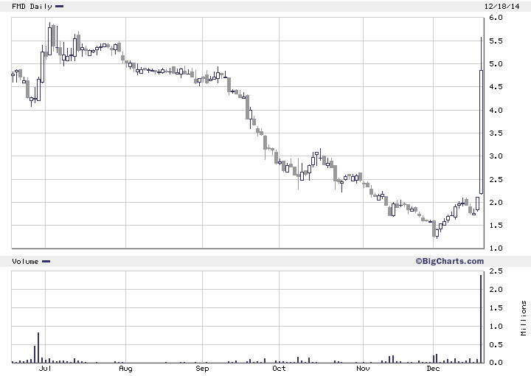
Task: Click the 5.5 price axis label
Action: point(496,41)
